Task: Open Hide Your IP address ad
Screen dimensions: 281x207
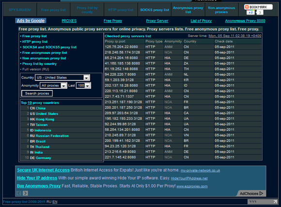Action: 37,178
